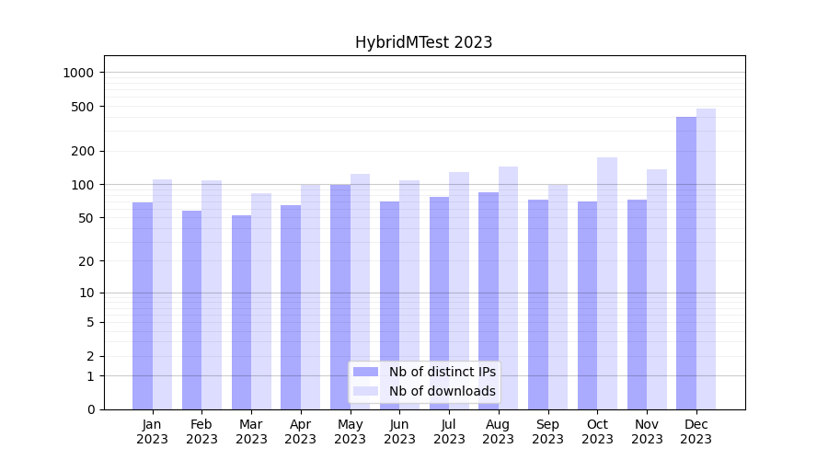Image resolution: width=828 pixels, height=460 pixels.
Task: Select the Nb of downloads legend swatch
Action: (x=365, y=391)
